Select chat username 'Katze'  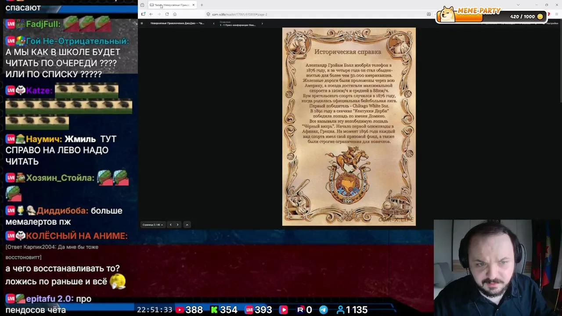[39, 90]
